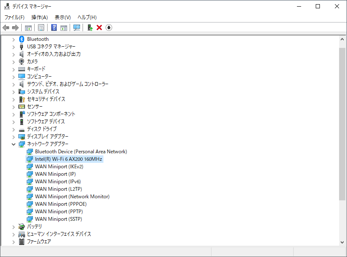Click the scrollbar up arrow
Screen dimensions: 347x257
(342, 39)
